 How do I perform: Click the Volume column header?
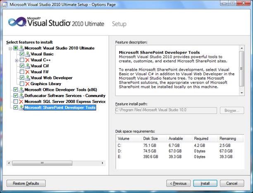pyautogui.click(x=129, y=138)
